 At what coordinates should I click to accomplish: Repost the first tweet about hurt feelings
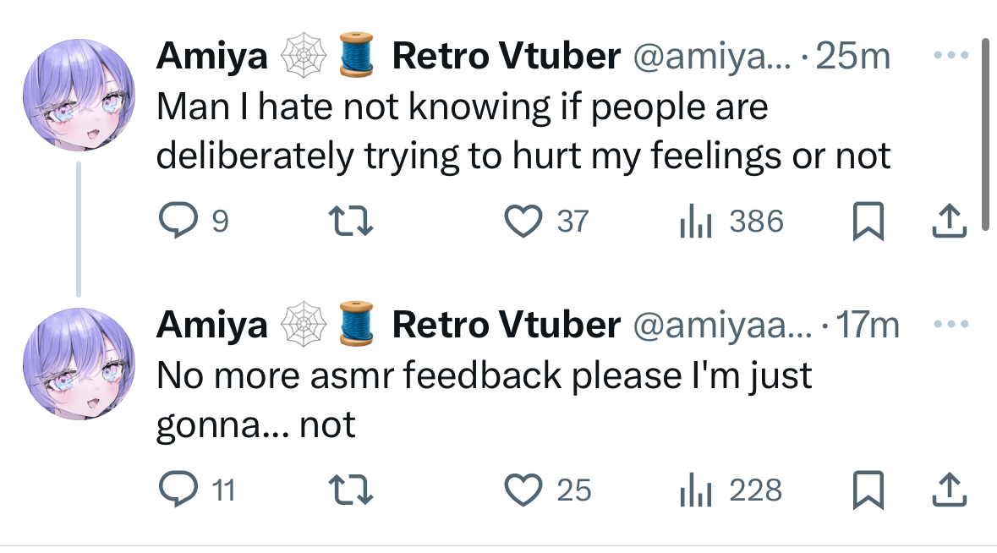click(350, 221)
